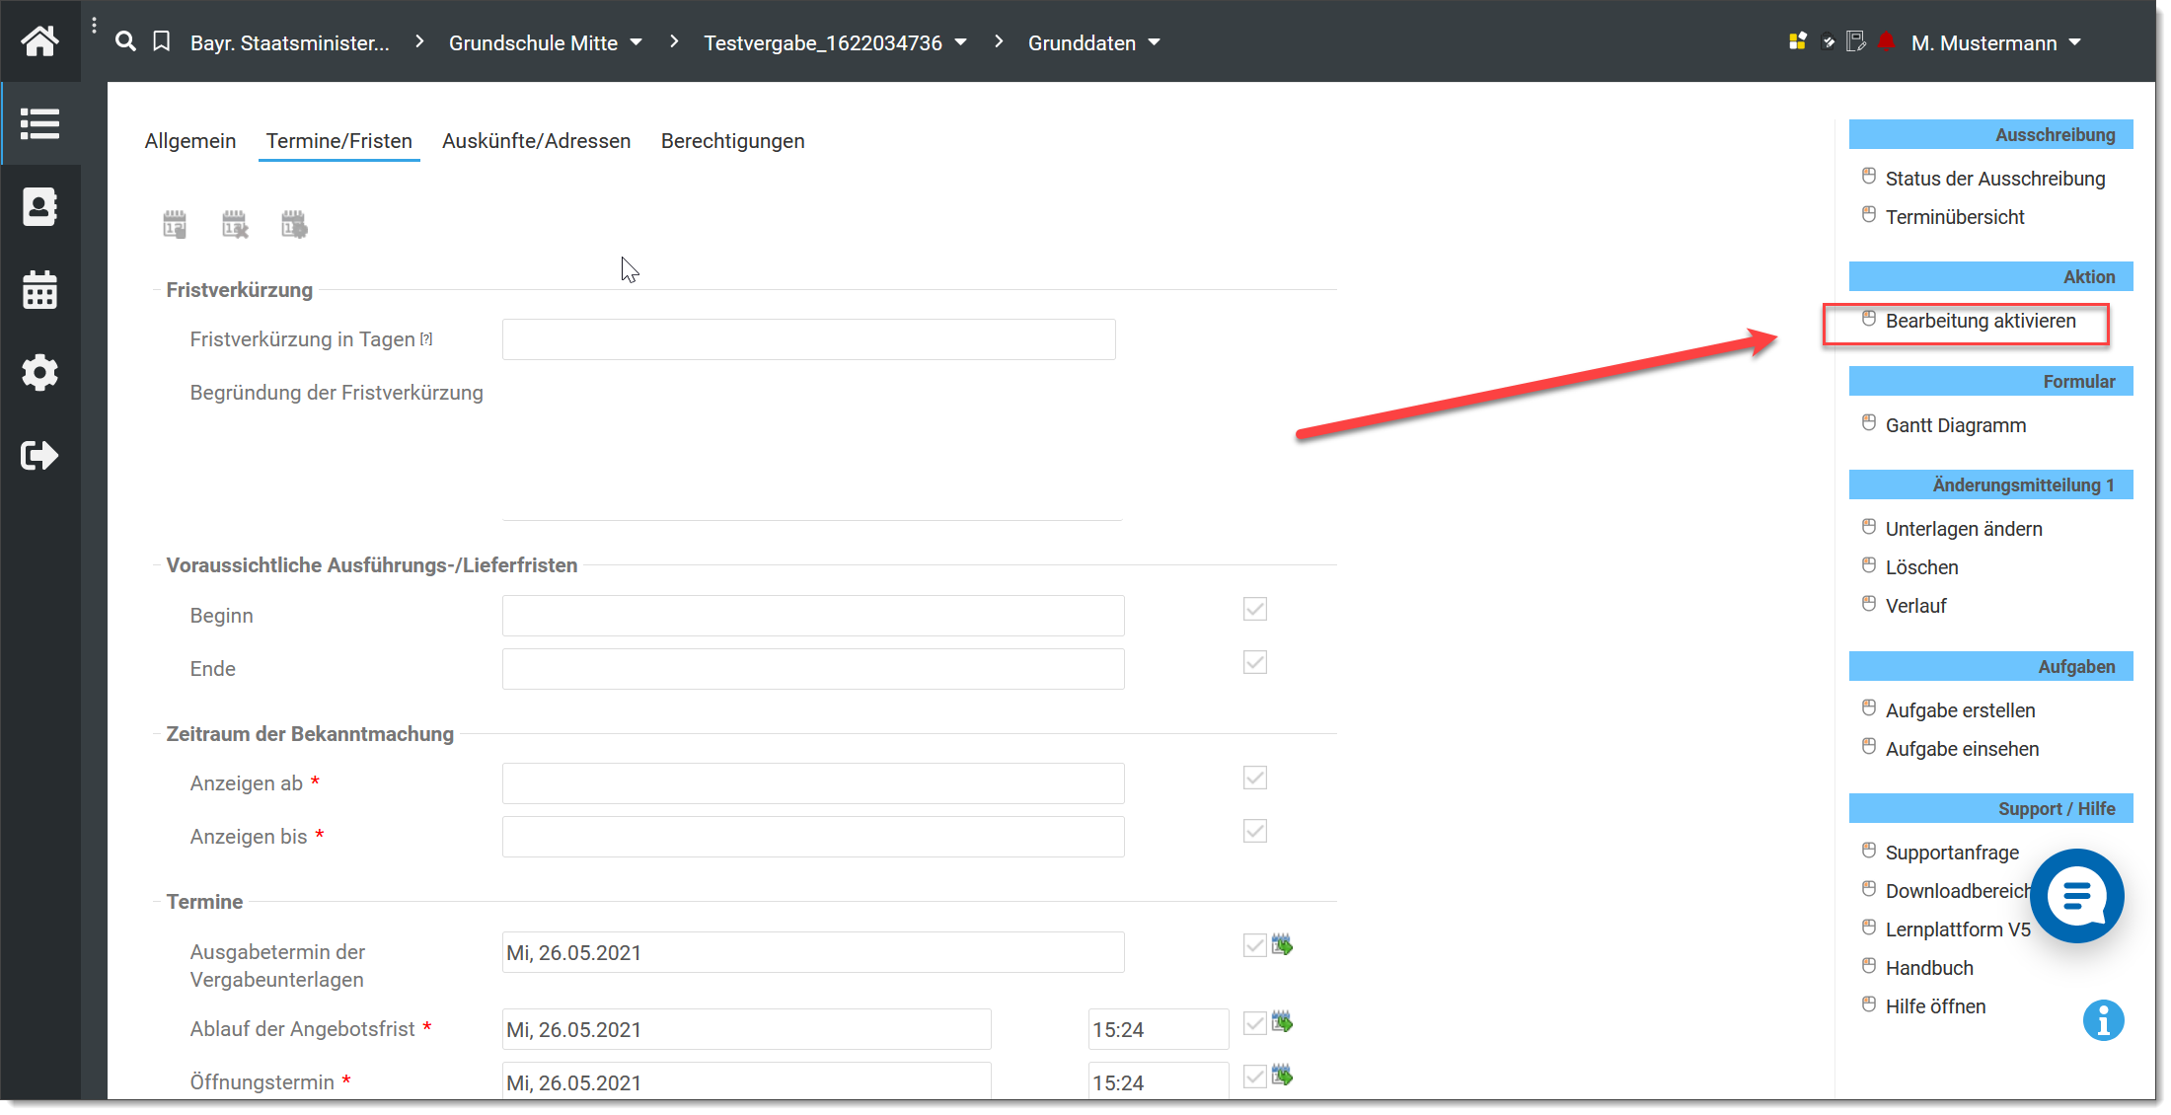Click the logout arrow sidebar icon
Viewport: 2171px width, 1115px height.
point(39,456)
